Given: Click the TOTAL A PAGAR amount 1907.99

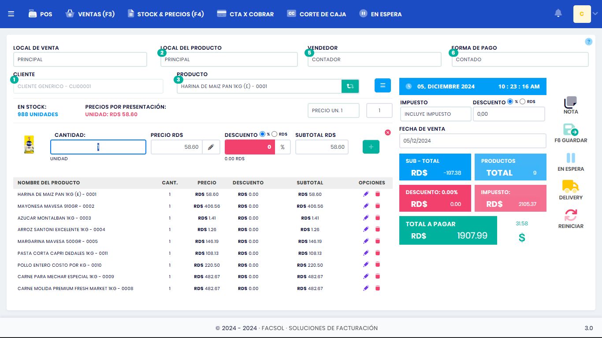Looking at the screenshot, I should point(472,235).
